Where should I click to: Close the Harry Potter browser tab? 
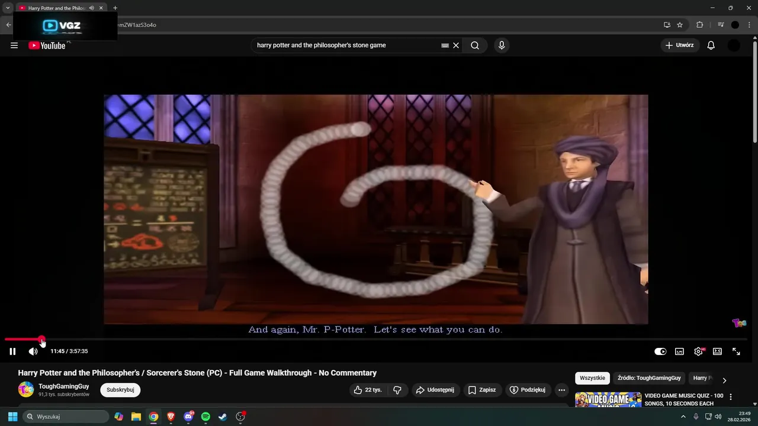click(101, 8)
